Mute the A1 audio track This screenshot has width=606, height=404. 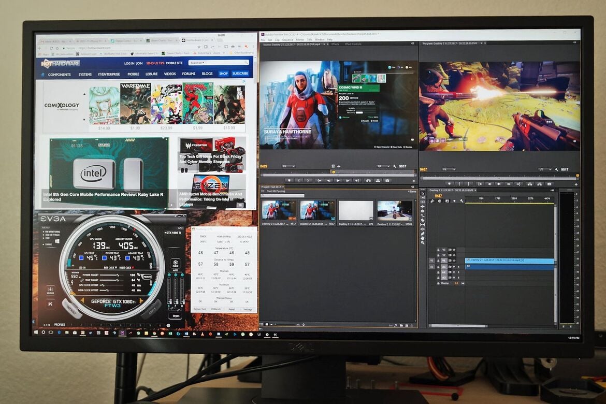pos(454,267)
